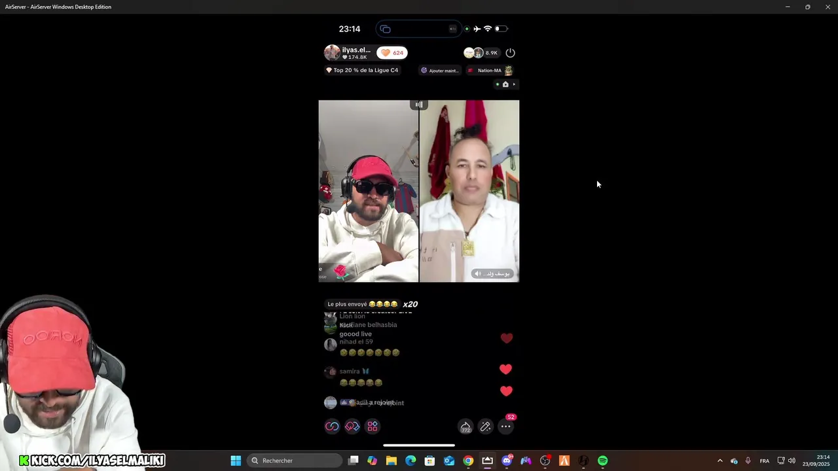Viewport: 838px width, 471px height.
Task: Open the 8.9K viewers list
Action: tap(481, 53)
